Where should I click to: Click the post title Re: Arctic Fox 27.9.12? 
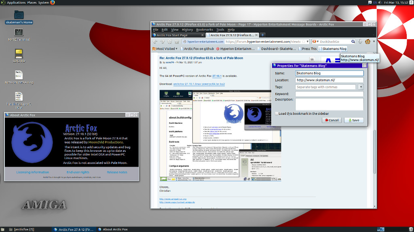[201, 58]
